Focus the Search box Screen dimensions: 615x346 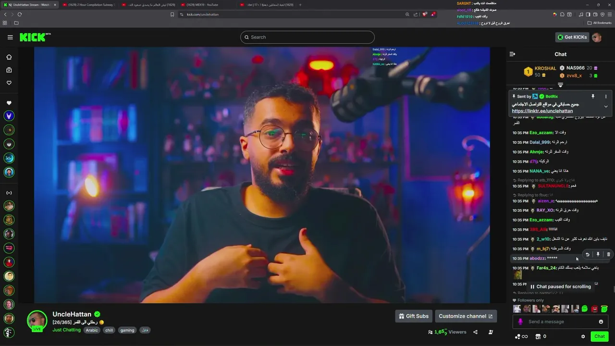[x=307, y=37]
